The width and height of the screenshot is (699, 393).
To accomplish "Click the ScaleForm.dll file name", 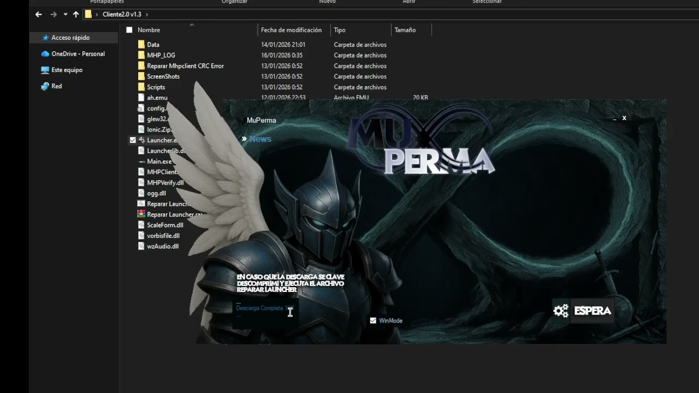I will point(165,225).
